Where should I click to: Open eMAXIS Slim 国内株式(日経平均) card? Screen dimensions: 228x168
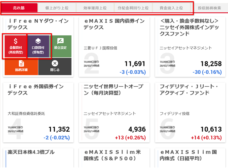tap(190, 158)
